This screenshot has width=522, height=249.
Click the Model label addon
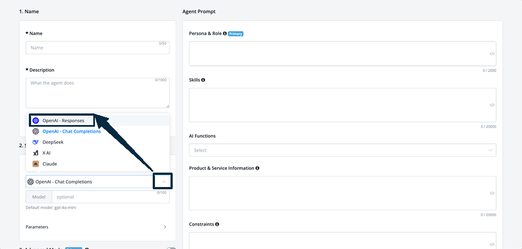coord(39,197)
